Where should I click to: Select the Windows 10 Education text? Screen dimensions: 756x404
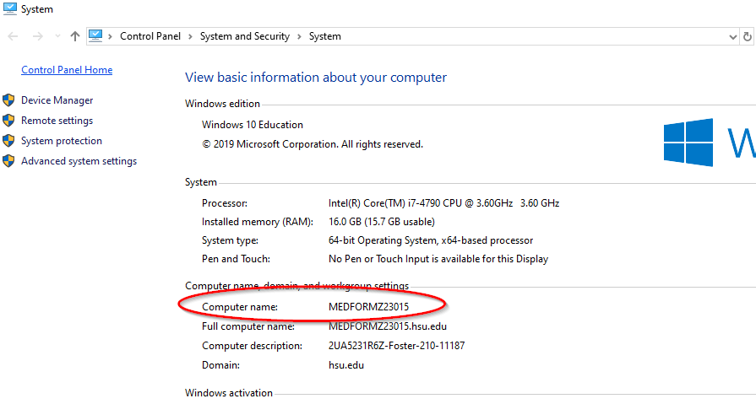pos(253,125)
